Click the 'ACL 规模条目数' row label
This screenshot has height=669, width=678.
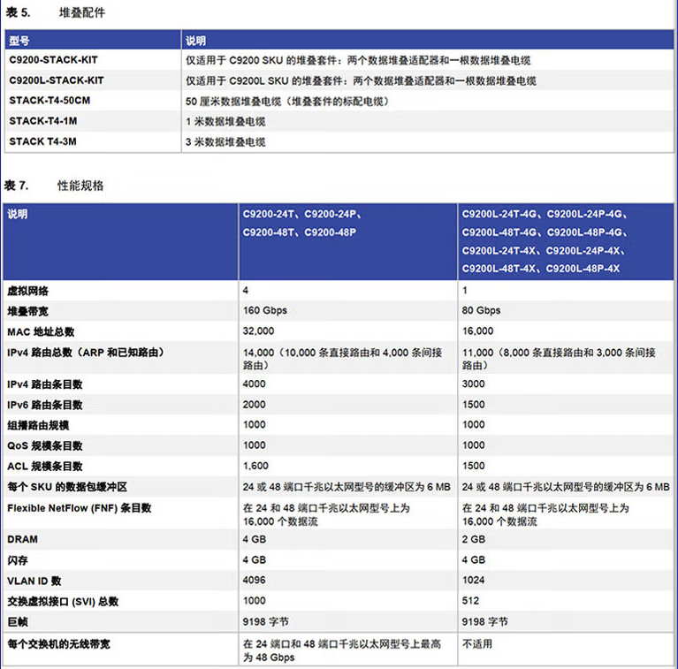44,467
